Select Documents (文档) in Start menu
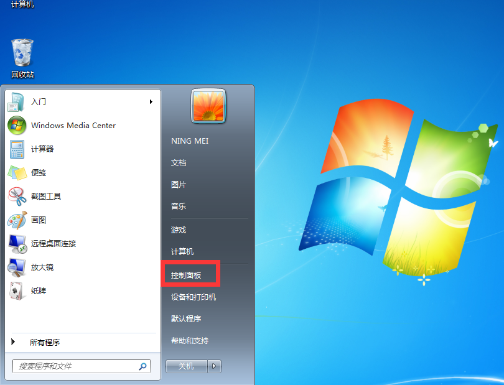Screen dimensions: 504x385 click(179, 162)
